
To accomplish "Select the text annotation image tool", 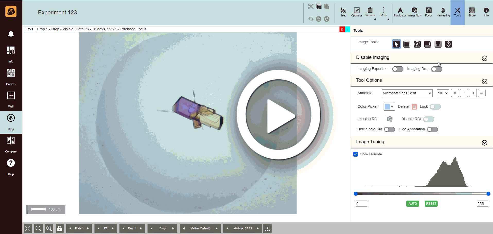I will click(417, 44).
